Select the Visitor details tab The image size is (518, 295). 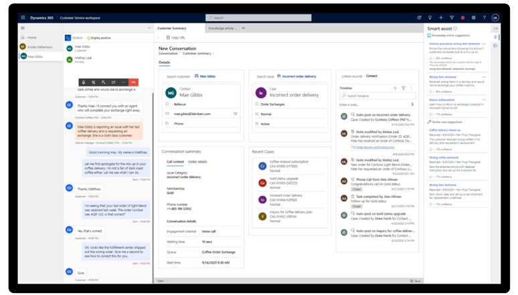(197, 162)
